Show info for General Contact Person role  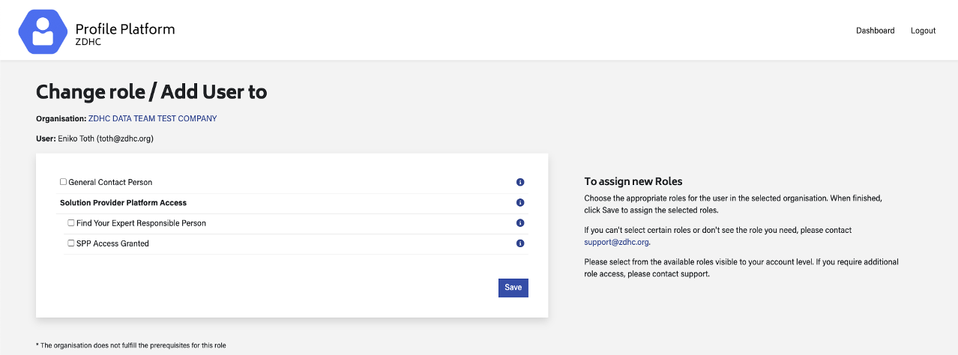[520, 182]
